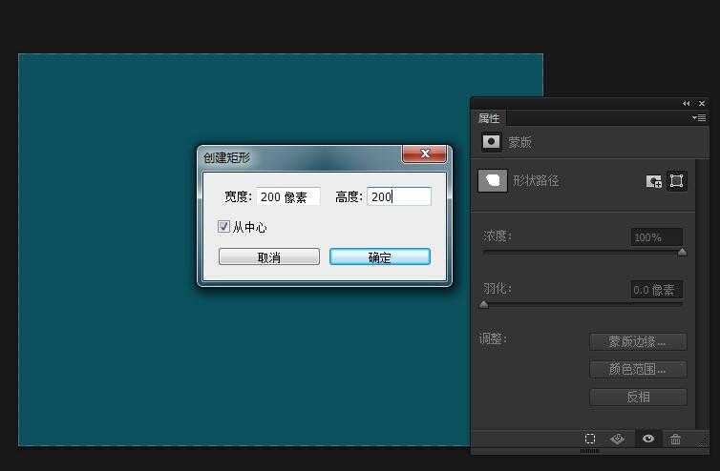Switch to the 属性 panel tab
The image size is (720, 471).
489,118
